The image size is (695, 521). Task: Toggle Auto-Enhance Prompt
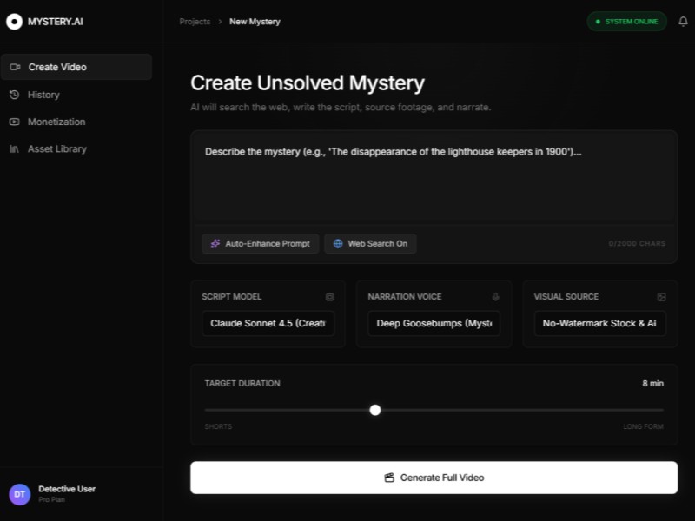pyautogui.click(x=261, y=244)
